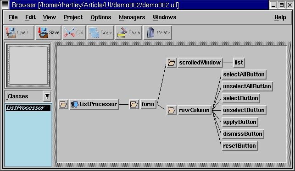The height and width of the screenshot is (171, 295).
Task: Click the window menu icon in title bar
Action: click(x=5, y=5)
